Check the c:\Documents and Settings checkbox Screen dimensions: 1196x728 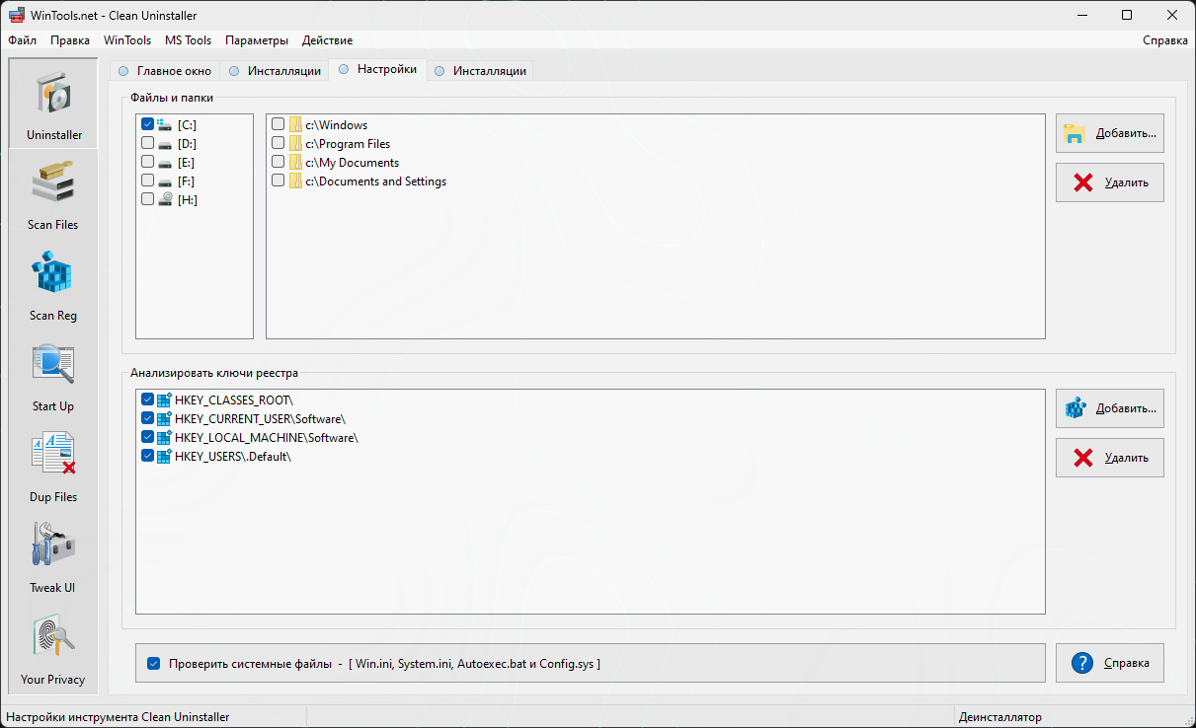click(x=278, y=182)
